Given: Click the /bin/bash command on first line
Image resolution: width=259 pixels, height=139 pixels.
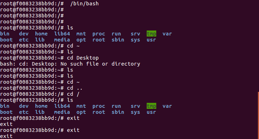Looking at the screenshot, I should pos(84,4).
